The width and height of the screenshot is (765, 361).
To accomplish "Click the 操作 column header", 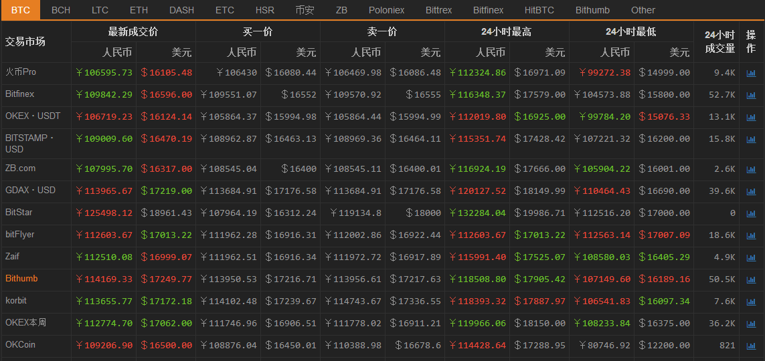I will 750,41.
